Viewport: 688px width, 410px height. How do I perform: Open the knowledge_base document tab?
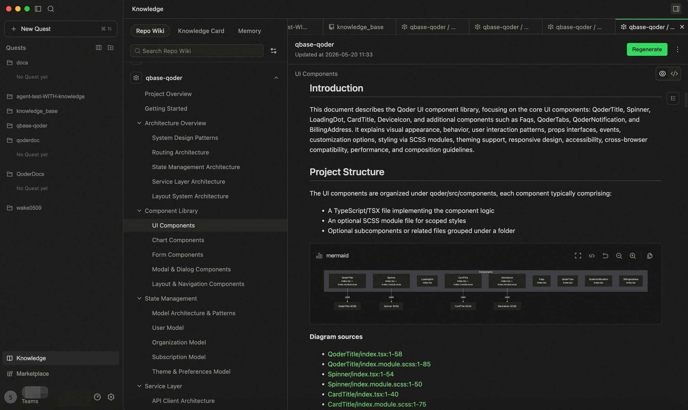(x=359, y=27)
